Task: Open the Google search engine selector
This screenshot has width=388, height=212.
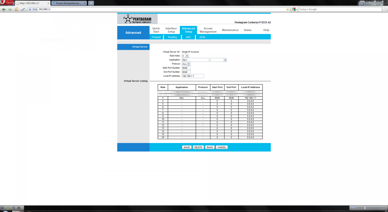Action: point(295,9)
